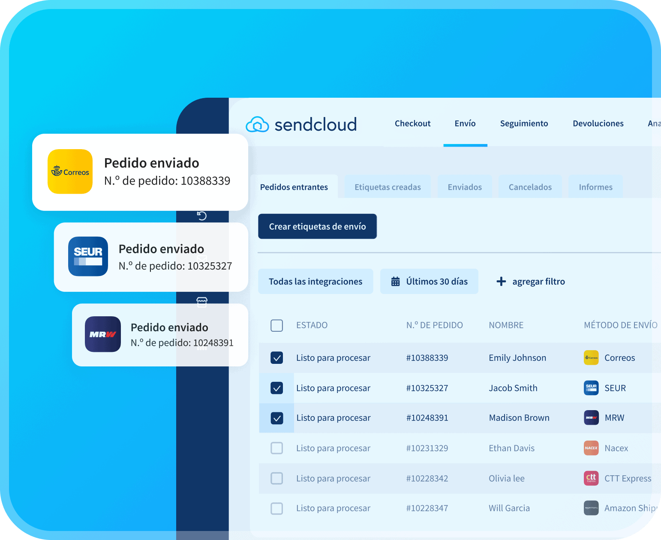Click the Correos logo in the notification card

[x=70, y=171]
